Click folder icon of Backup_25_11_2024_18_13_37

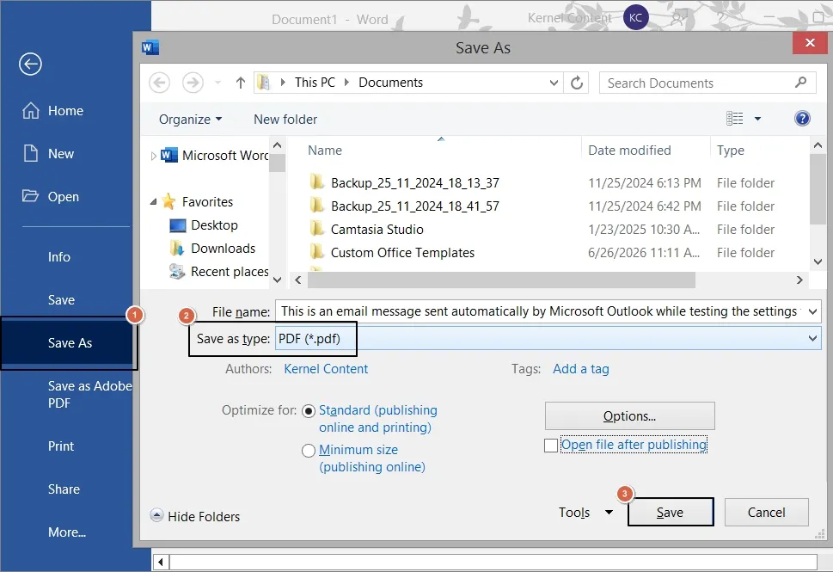(316, 182)
